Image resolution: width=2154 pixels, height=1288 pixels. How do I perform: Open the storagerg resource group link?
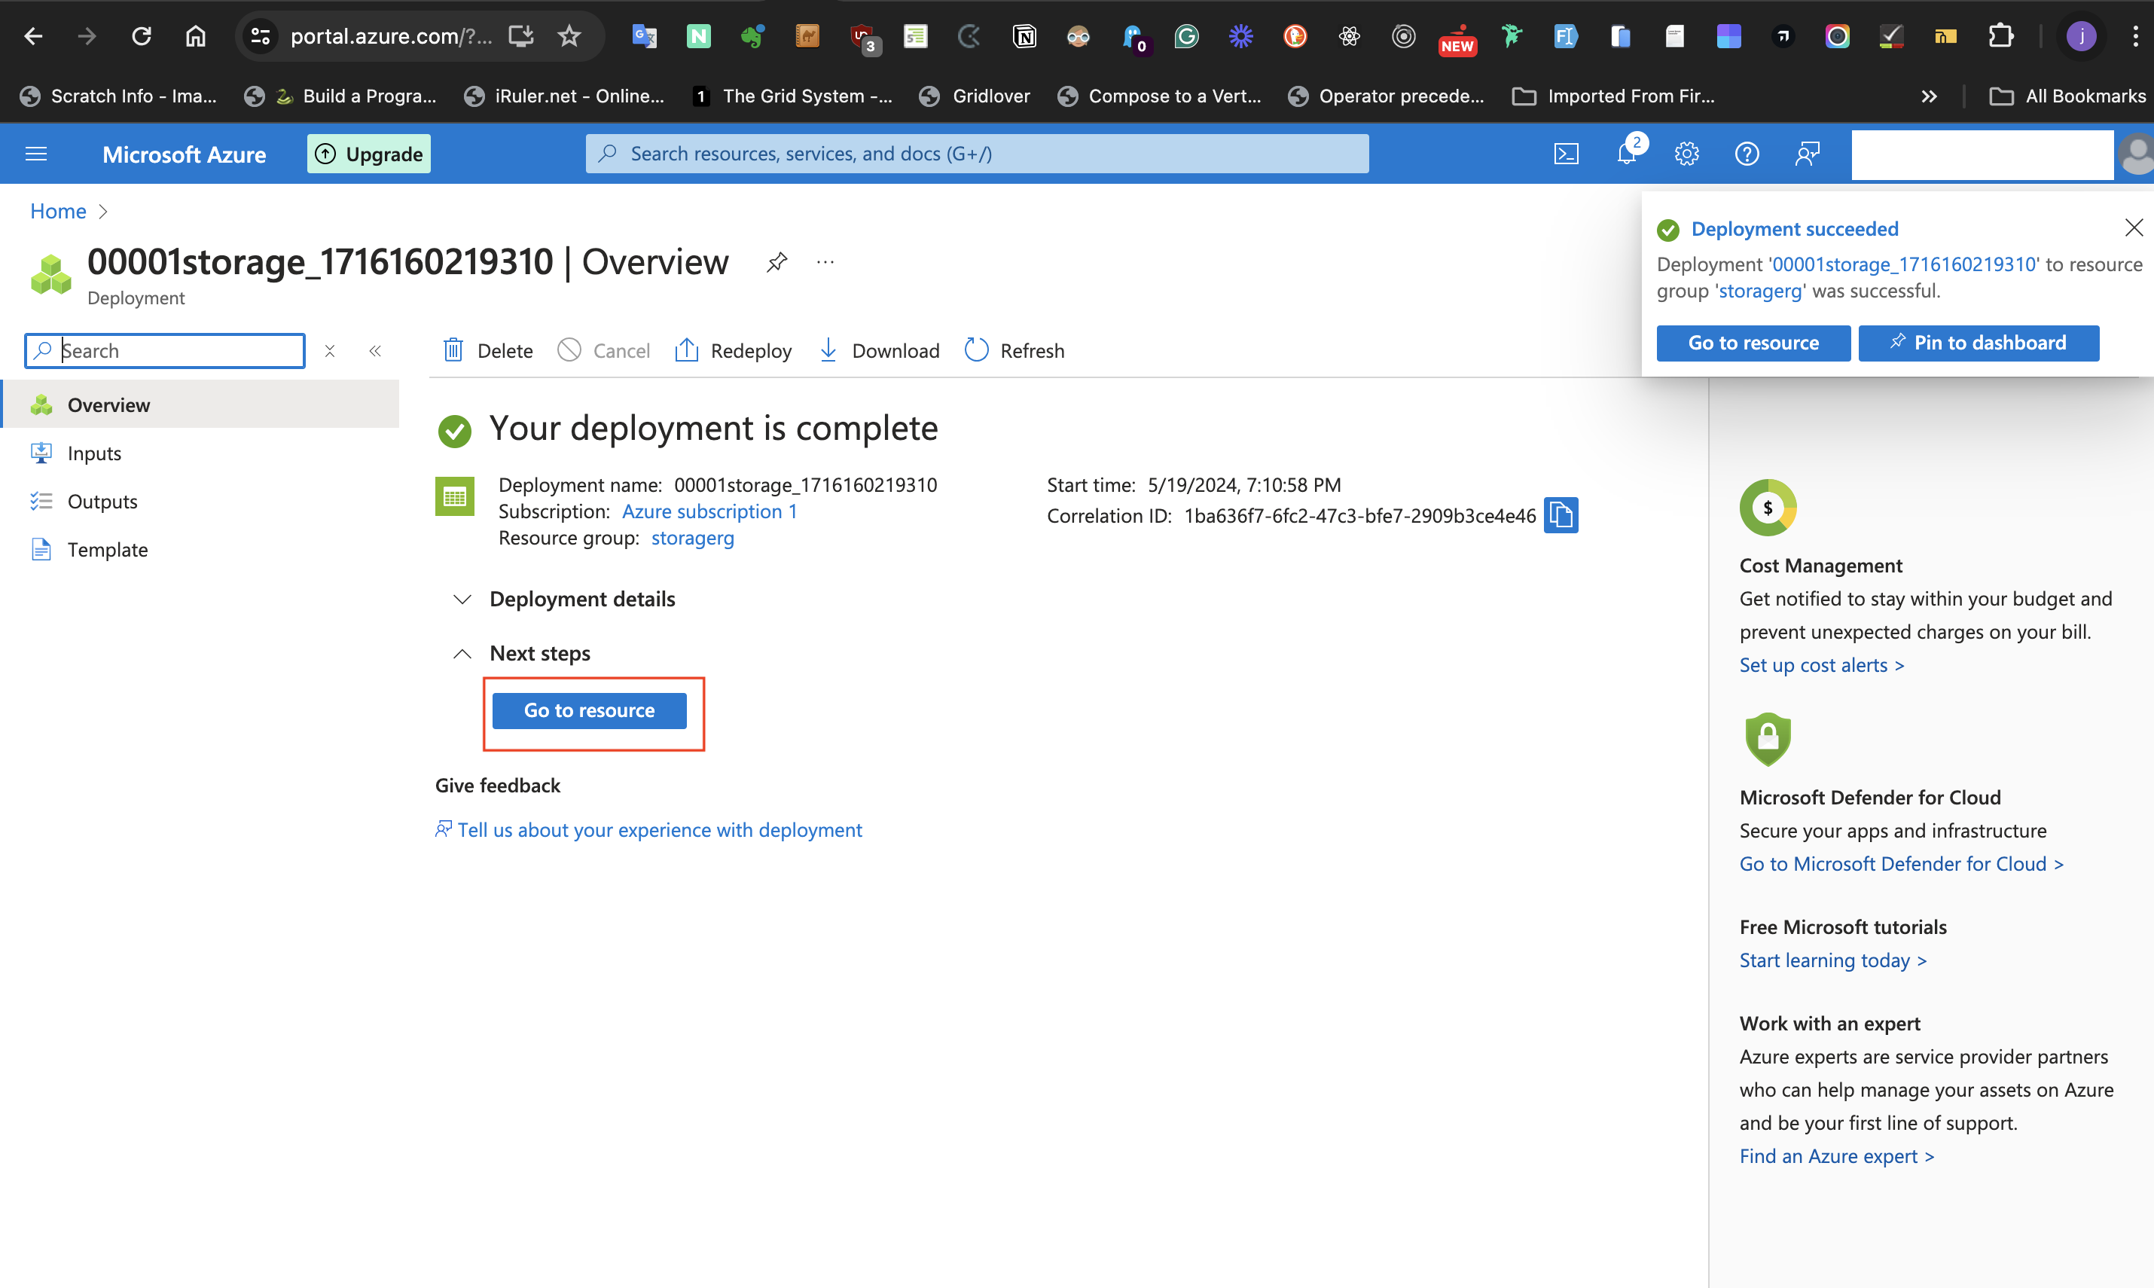pyautogui.click(x=691, y=538)
